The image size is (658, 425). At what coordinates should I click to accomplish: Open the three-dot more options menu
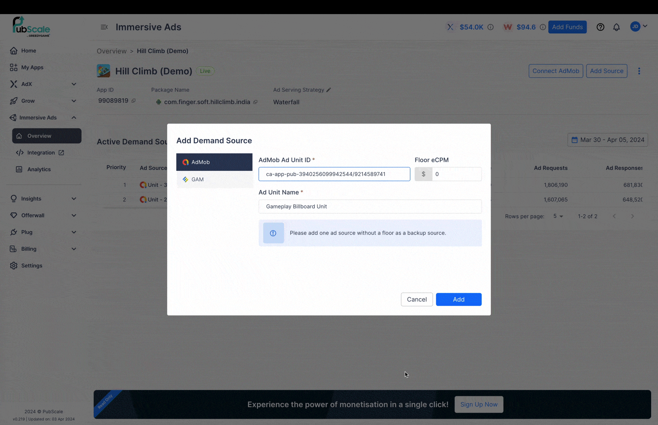click(639, 71)
